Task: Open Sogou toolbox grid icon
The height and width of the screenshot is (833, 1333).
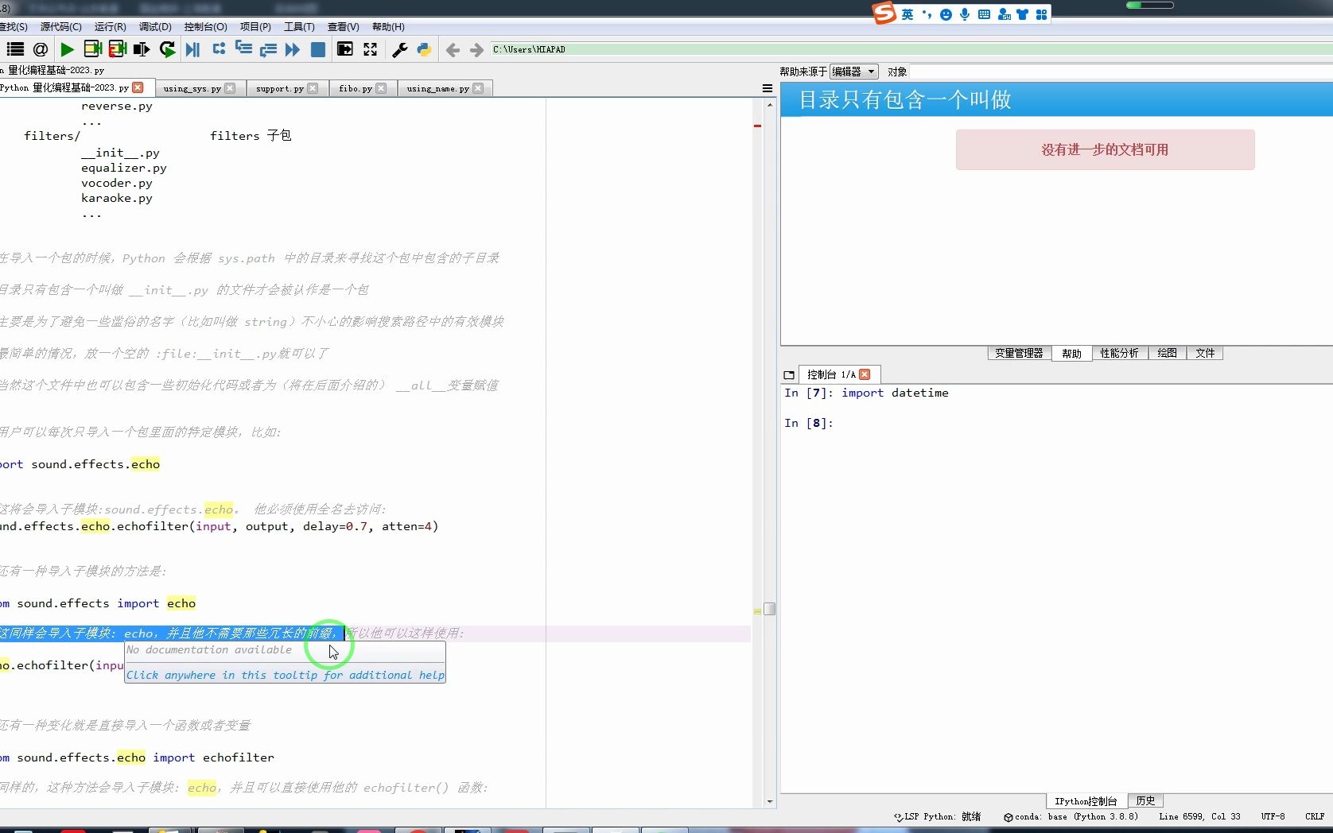Action: (x=1041, y=14)
